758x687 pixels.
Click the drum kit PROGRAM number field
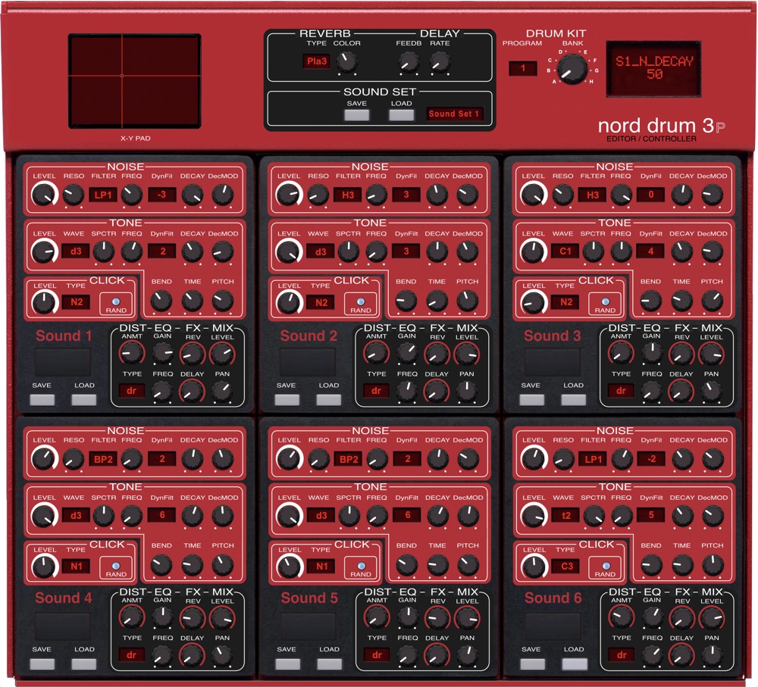click(x=522, y=68)
